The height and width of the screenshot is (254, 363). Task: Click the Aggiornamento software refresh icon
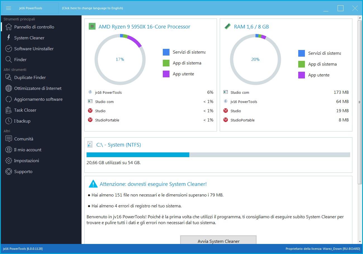point(9,99)
